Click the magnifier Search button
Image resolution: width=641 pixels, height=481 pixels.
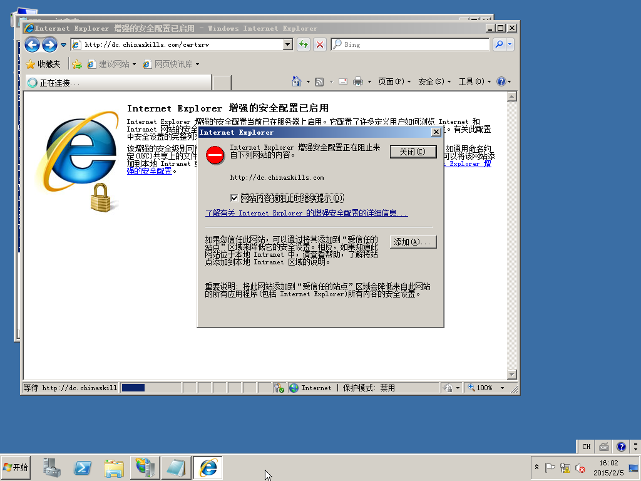(x=499, y=44)
